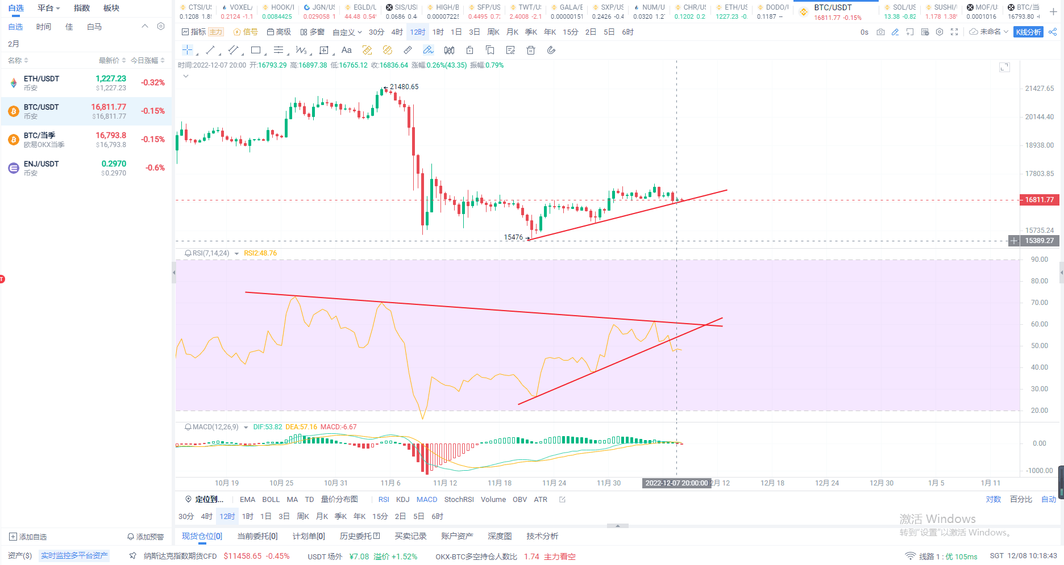Toggle BOLL indicator at bottom bar

pos(271,499)
